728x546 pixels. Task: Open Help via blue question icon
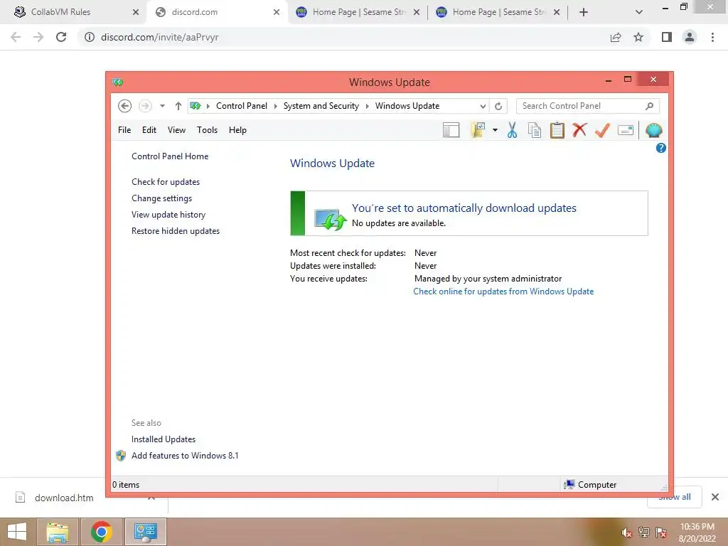tap(660, 148)
